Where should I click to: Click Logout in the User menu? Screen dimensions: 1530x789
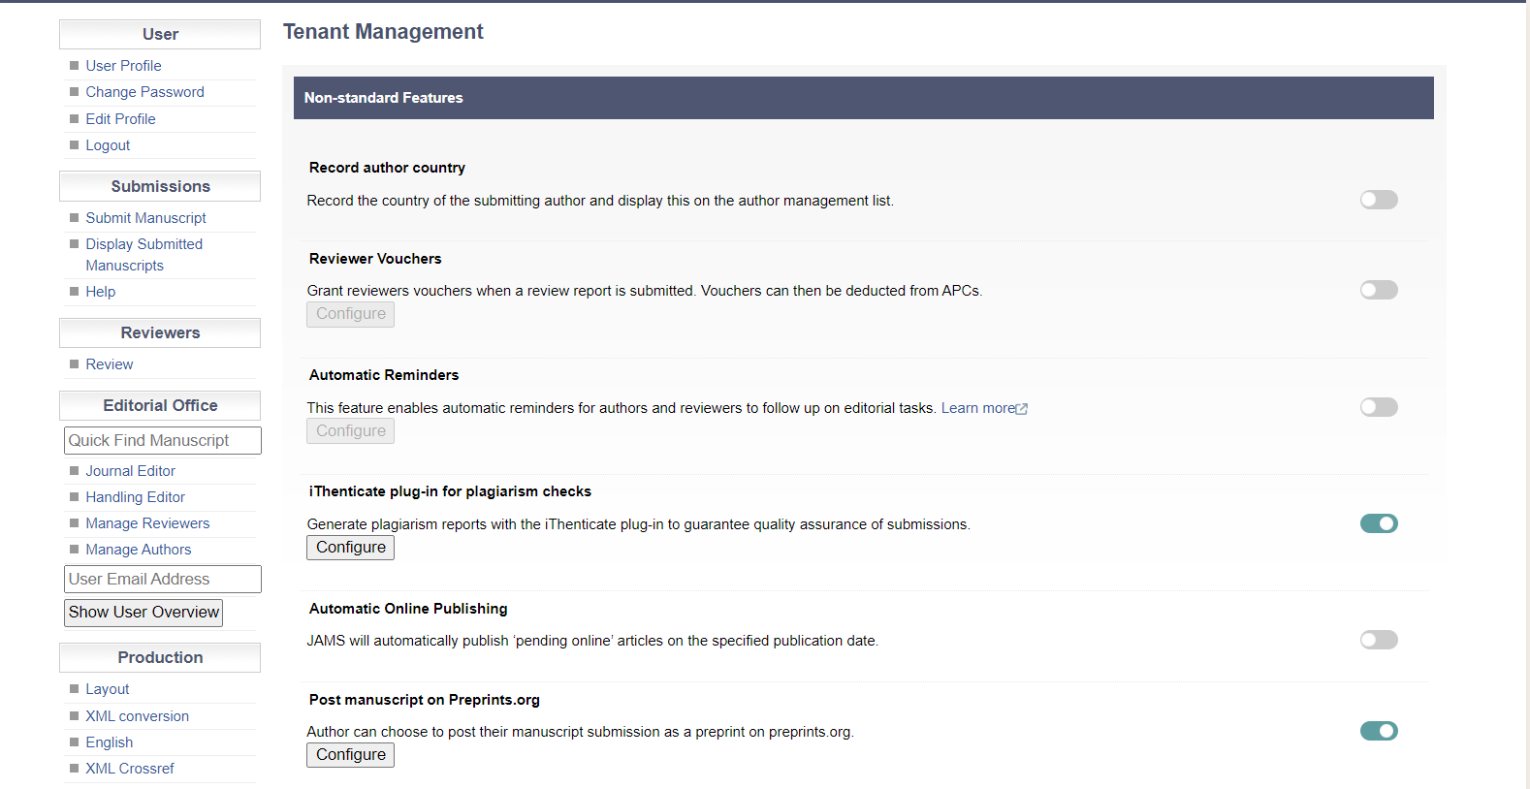(x=108, y=145)
